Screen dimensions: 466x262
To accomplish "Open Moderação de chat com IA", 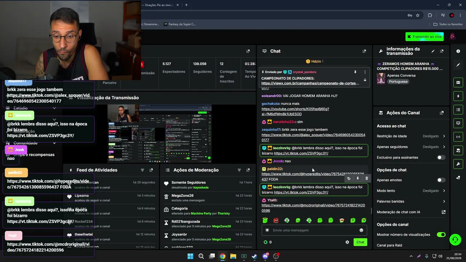I will tap(411, 212).
